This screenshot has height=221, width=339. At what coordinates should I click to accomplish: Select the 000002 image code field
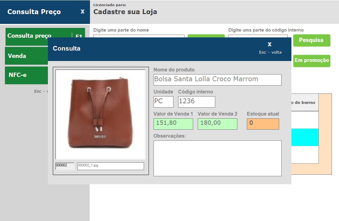point(65,166)
